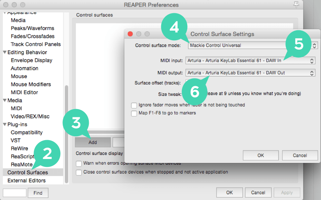Toggle Close control surface devices when stopped checkbox

point(79,172)
